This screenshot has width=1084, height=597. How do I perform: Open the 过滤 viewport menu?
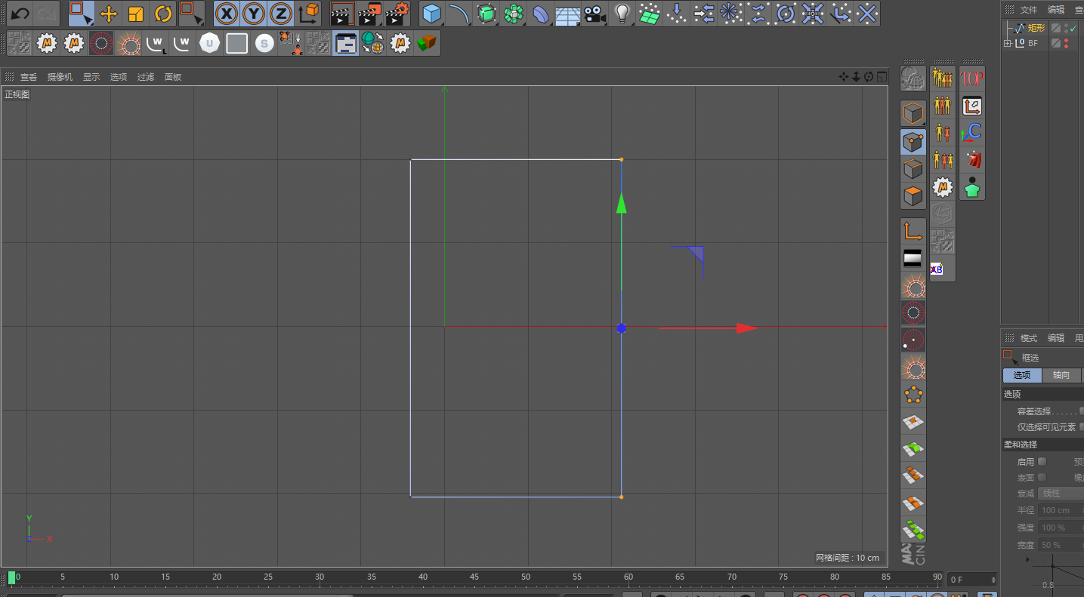click(146, 77)
